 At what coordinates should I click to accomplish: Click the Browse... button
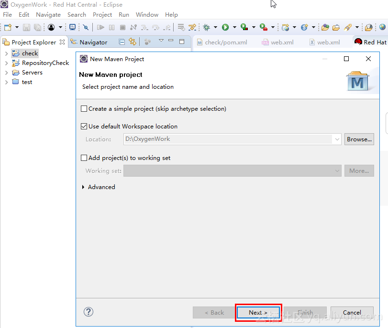359,139
